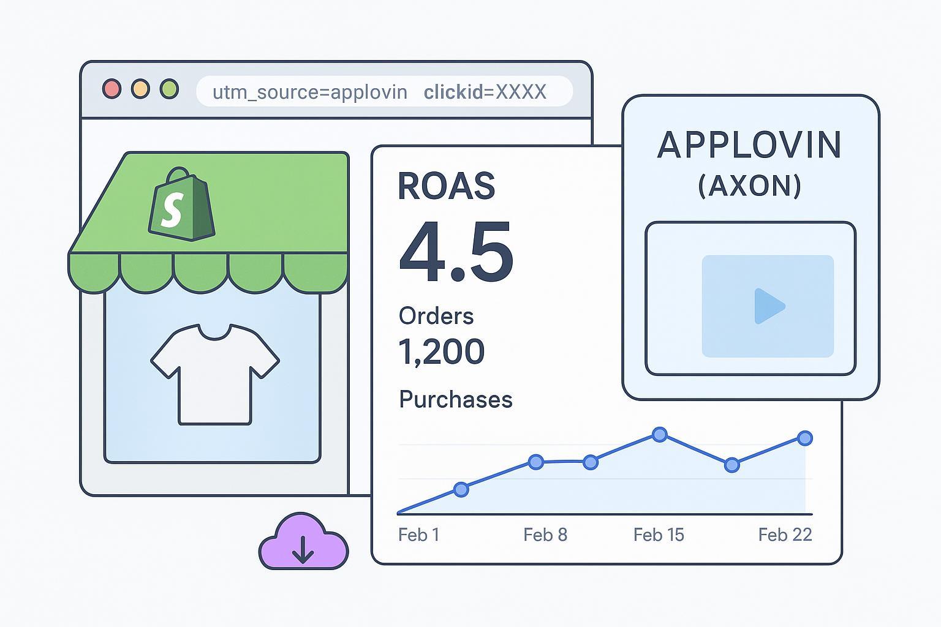Click the white t-shirt product icon
Image resolution: width=941 pixels, height=627 pixels.
[x=215, y=375]
